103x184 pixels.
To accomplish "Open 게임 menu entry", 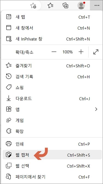I will point(51,120).
